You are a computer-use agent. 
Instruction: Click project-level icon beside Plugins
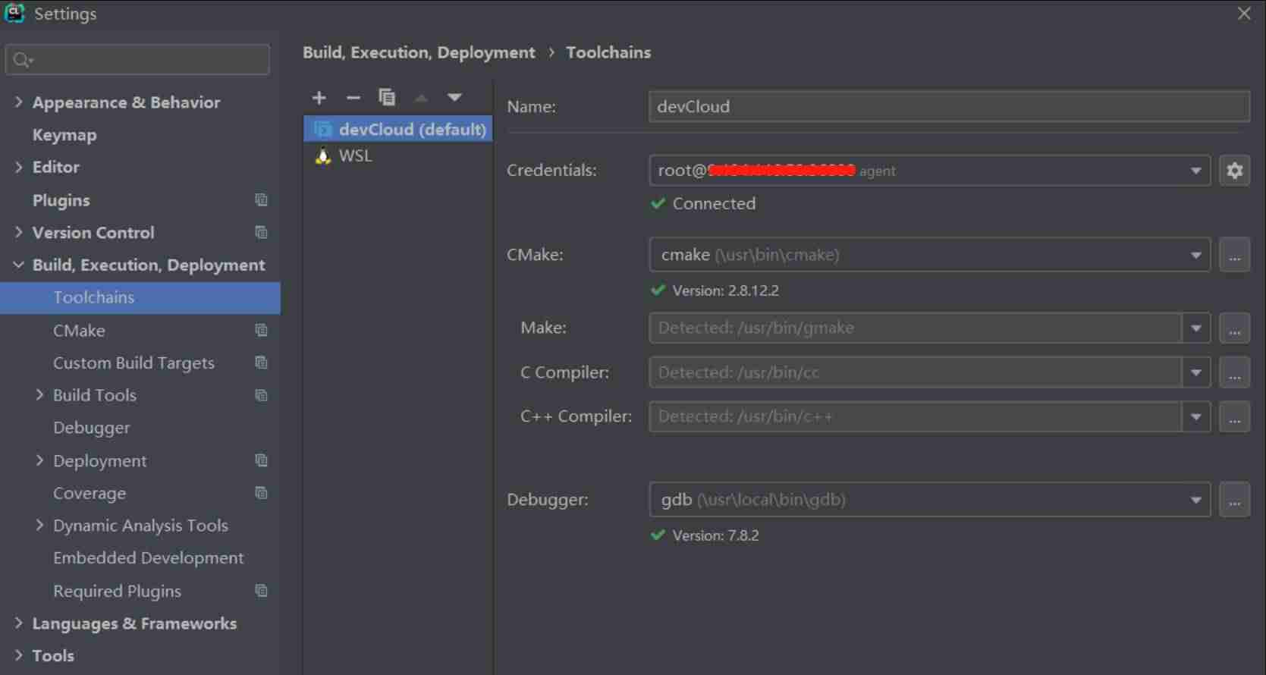262,200
